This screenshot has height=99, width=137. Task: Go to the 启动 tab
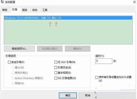tap(35, 10)
